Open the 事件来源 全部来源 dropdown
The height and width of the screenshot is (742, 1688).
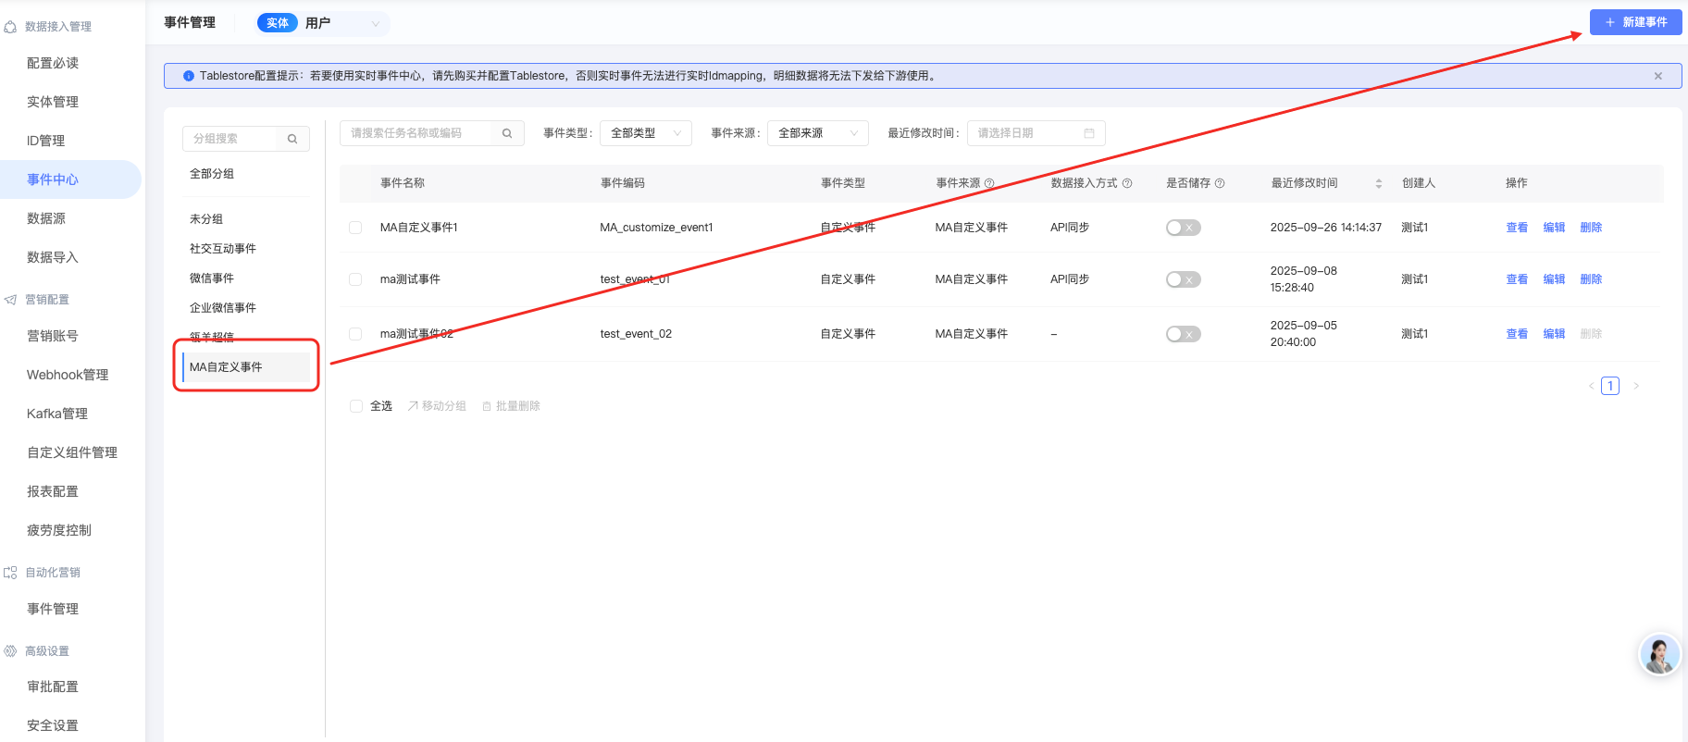818,133
